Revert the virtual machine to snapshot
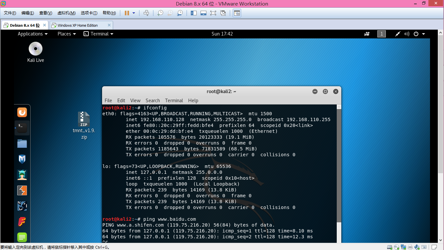444x250 pixels. click(170, 13)
